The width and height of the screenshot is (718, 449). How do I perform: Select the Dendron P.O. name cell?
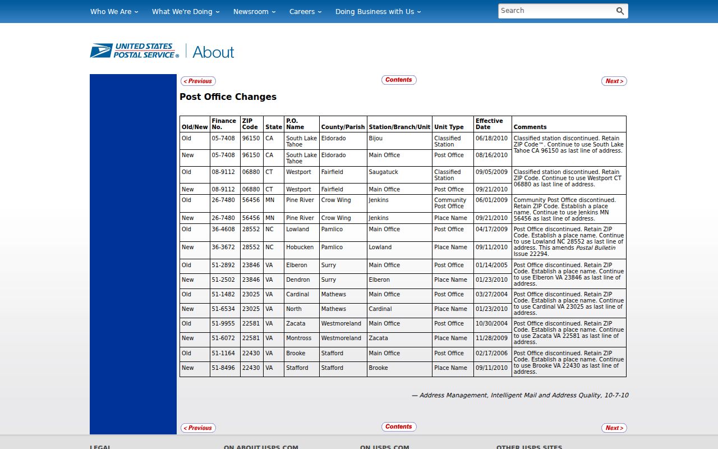click(301, 281)
